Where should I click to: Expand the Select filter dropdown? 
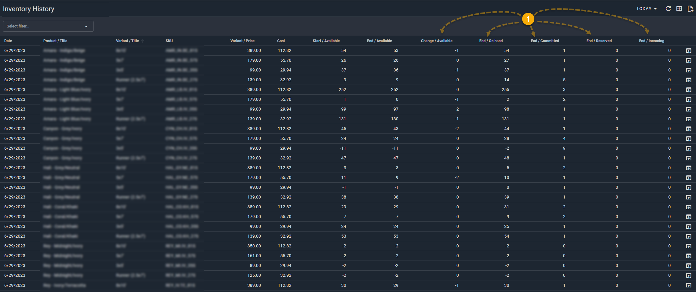tap(48, 26)
